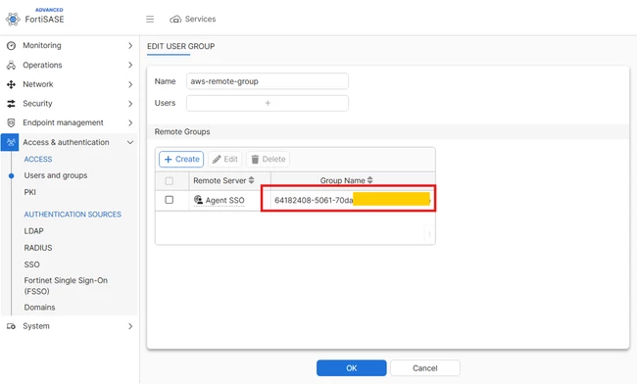This screenshot has width=637, height=385.
Task: Open Users and groups page
Action: (56, 175)
